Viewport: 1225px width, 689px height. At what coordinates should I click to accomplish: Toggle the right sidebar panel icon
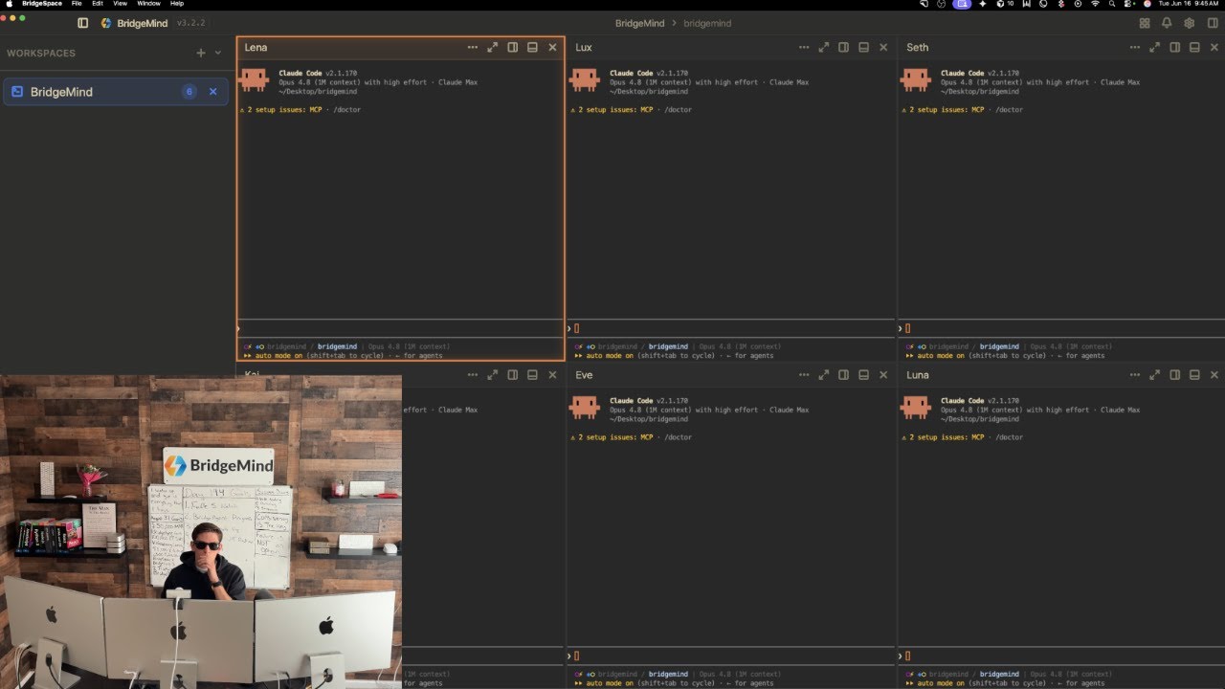pyautogui.click(x=1211, y=23)
